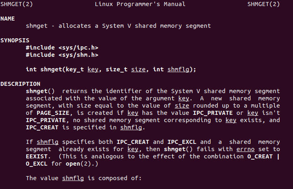Viewport: 293px width, 189px height.
Task: Click the bold PAGE_SIZE constant
Action: (53, 113)
